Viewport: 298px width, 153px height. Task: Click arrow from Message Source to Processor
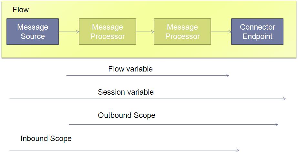[69, 32]
